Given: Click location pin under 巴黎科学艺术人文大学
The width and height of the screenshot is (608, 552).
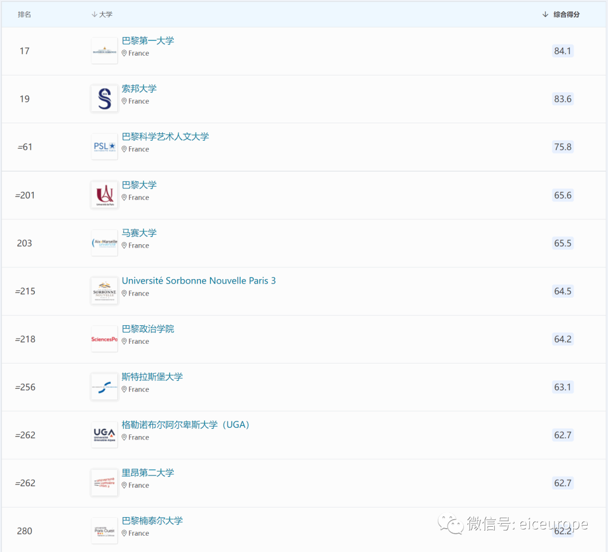Looking at the screenshot, I should 124,149.
